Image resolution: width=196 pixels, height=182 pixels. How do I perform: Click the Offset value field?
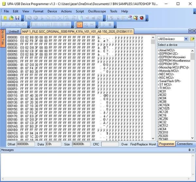click(25, 144)
